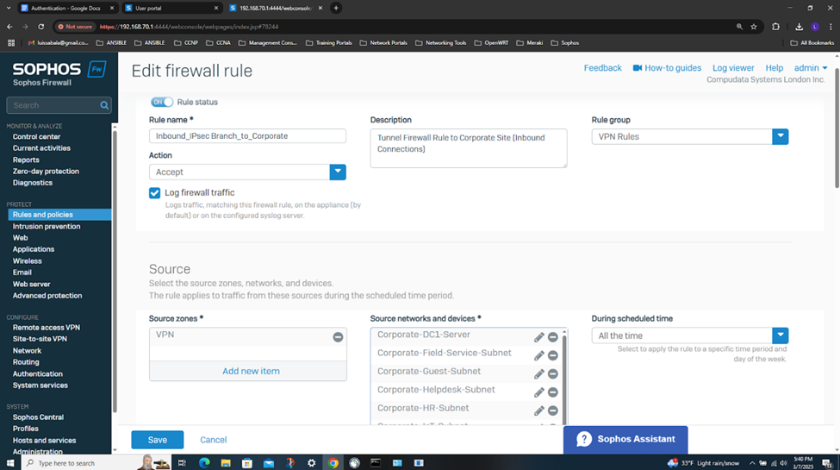Click the Rule name input field
The image size is (840, 470).
pyautogui.click(x=247, y=136)
